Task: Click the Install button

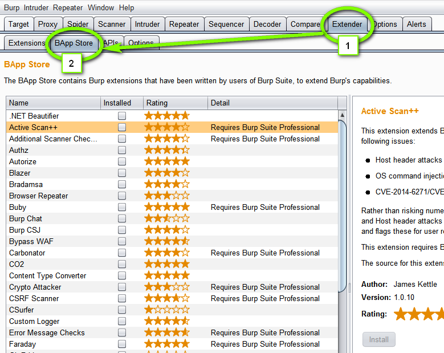Action: (379, 339)
